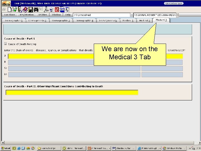Create a new record with blank page icon

[9, 10]
